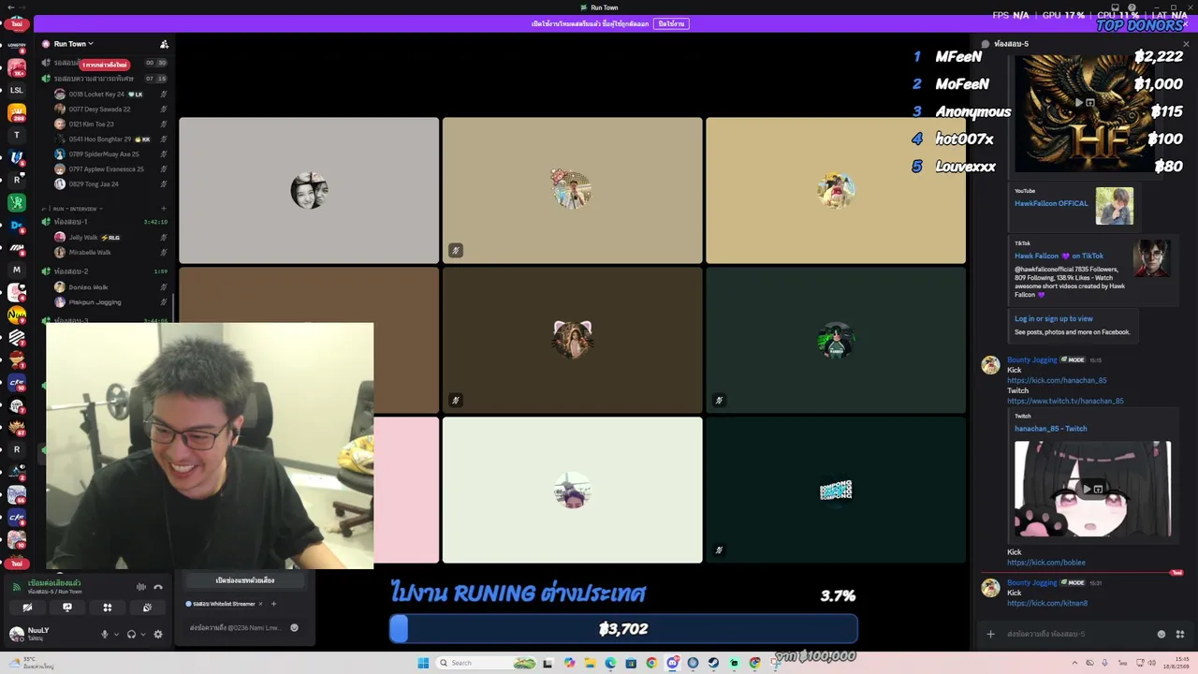Open Steam from the taskbar
Screen dimensions: 1198x674
(x=713, y=663)
